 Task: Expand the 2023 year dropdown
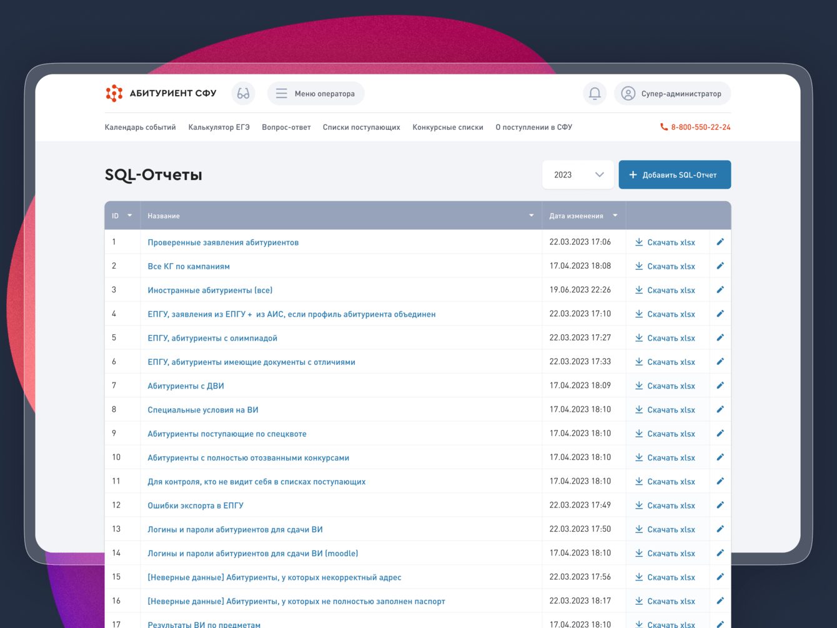[x=578, y=175]
